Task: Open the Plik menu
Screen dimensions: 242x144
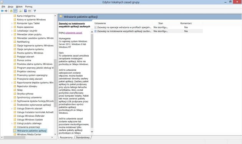Action: click(x=3, y=7)
